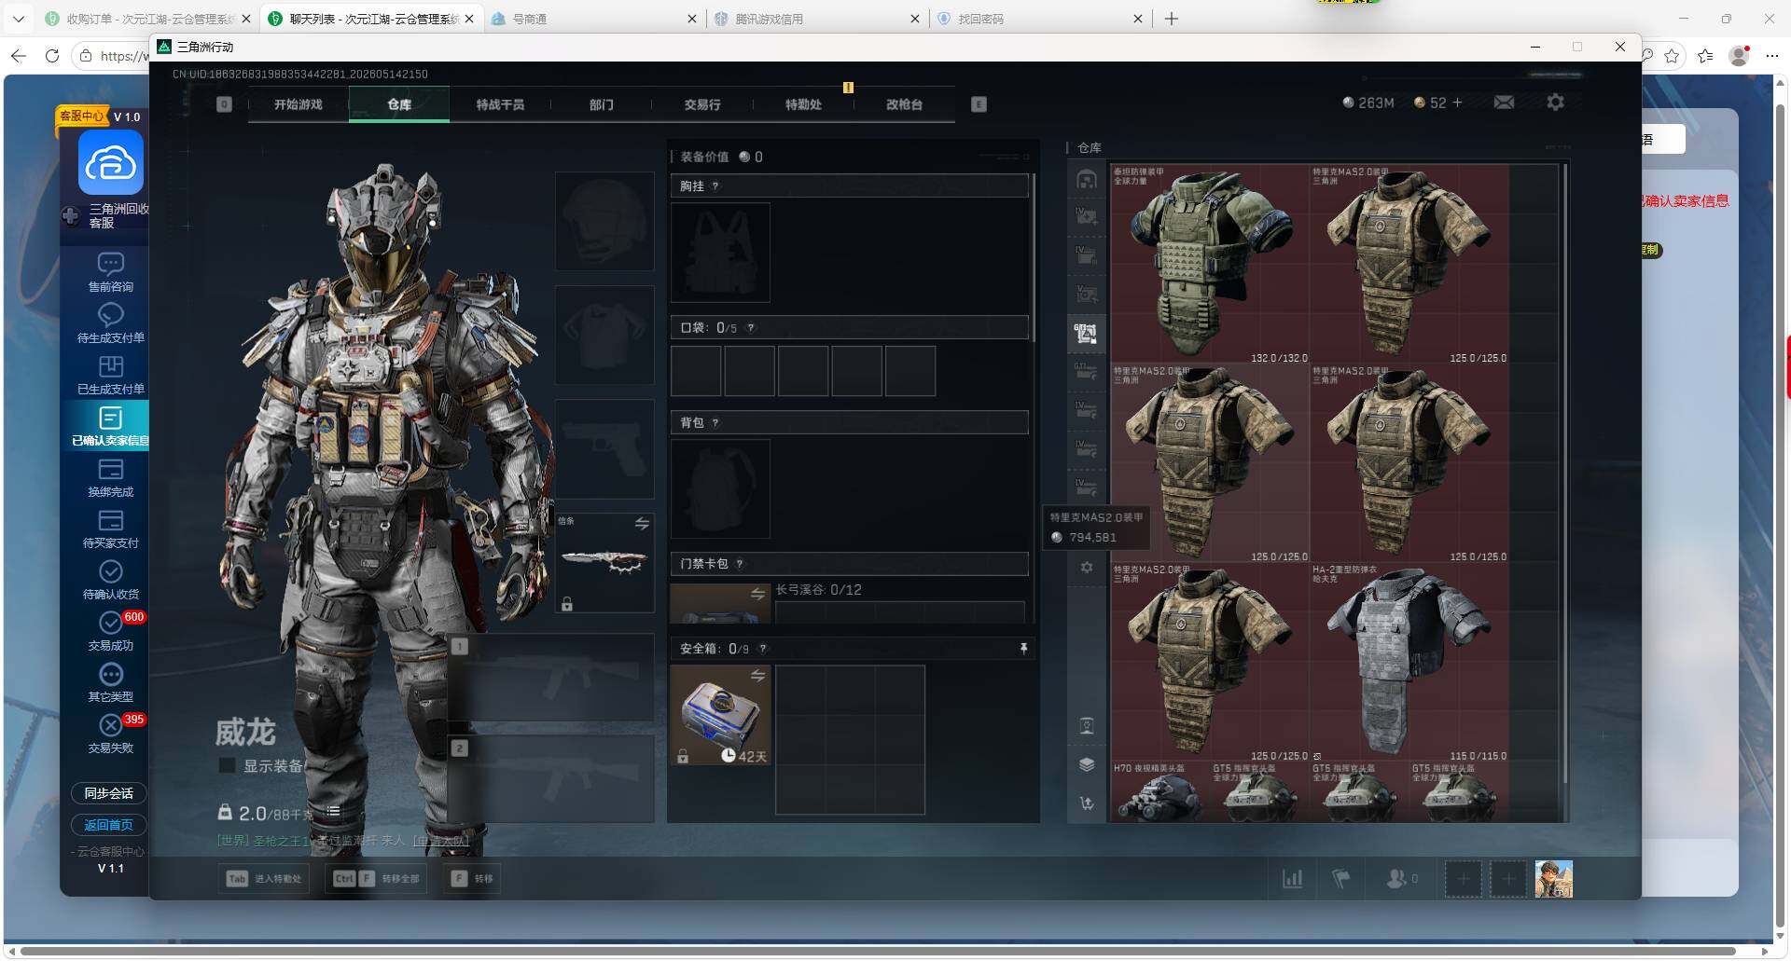Open 换绑完成 in the browser sidebar

111,477
